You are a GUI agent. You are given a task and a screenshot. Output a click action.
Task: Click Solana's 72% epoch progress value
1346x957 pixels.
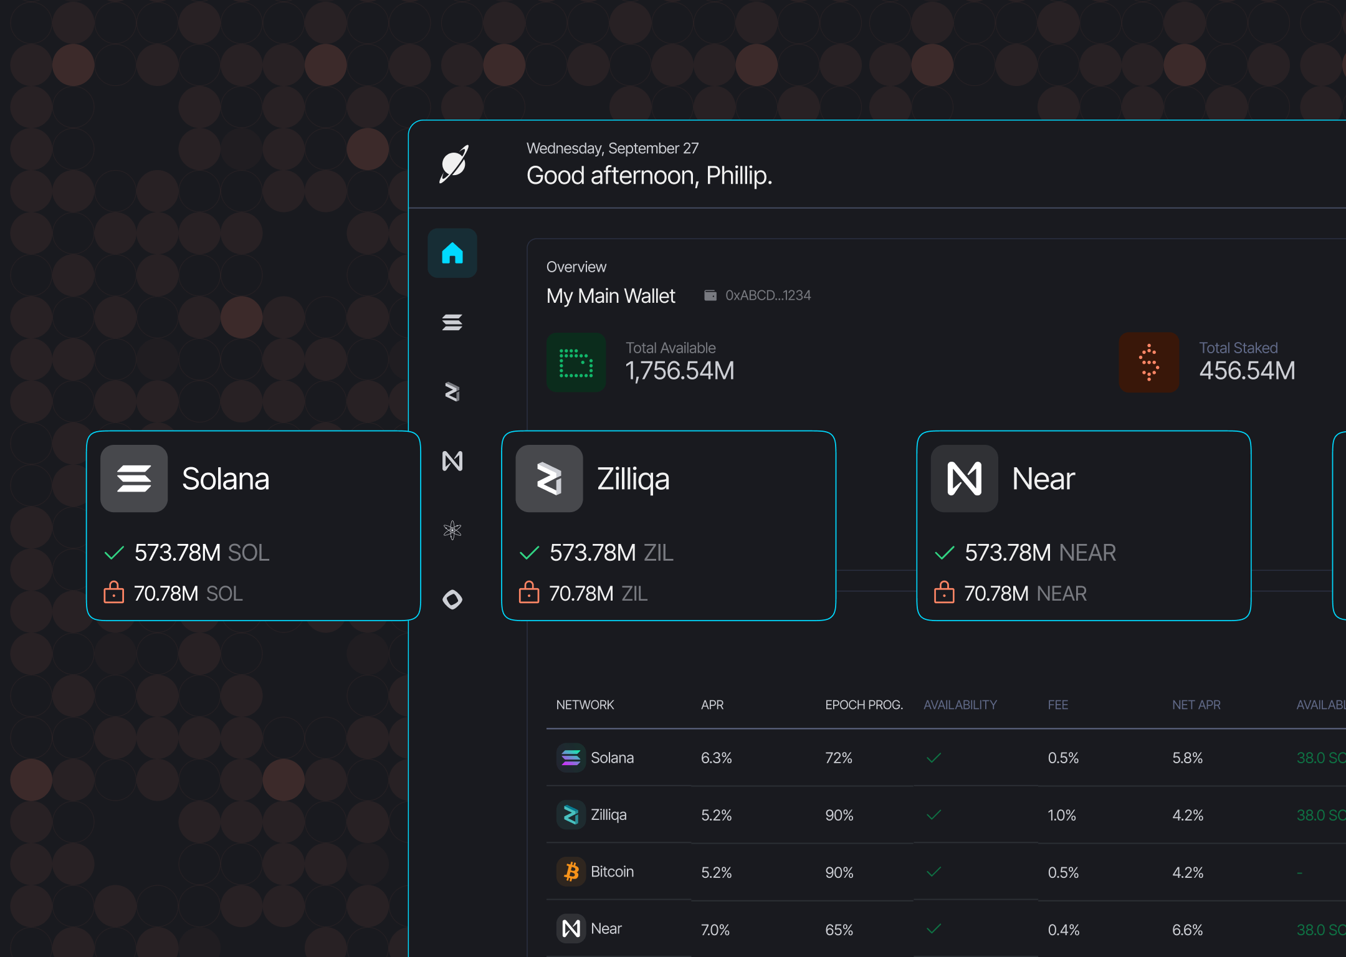coord(838,758)
